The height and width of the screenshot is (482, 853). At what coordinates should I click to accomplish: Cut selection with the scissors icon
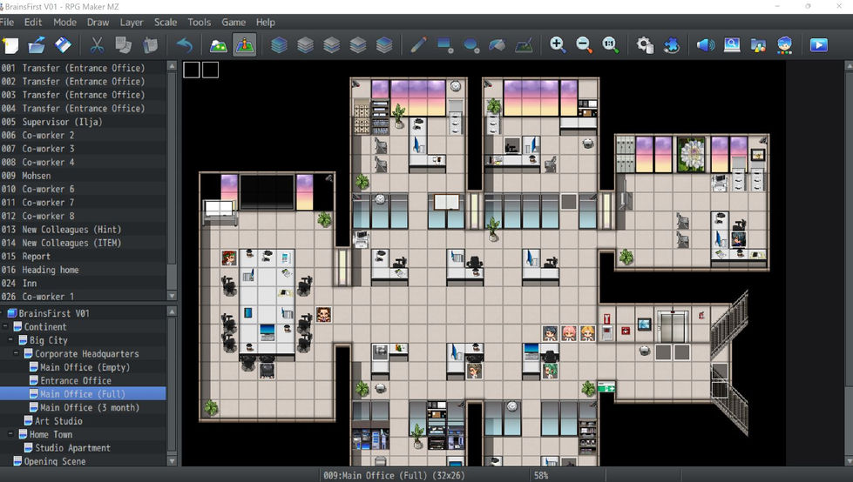coord(97,45)
